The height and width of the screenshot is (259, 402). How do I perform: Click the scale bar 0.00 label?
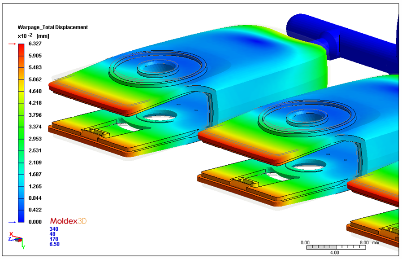pos(305,242)
